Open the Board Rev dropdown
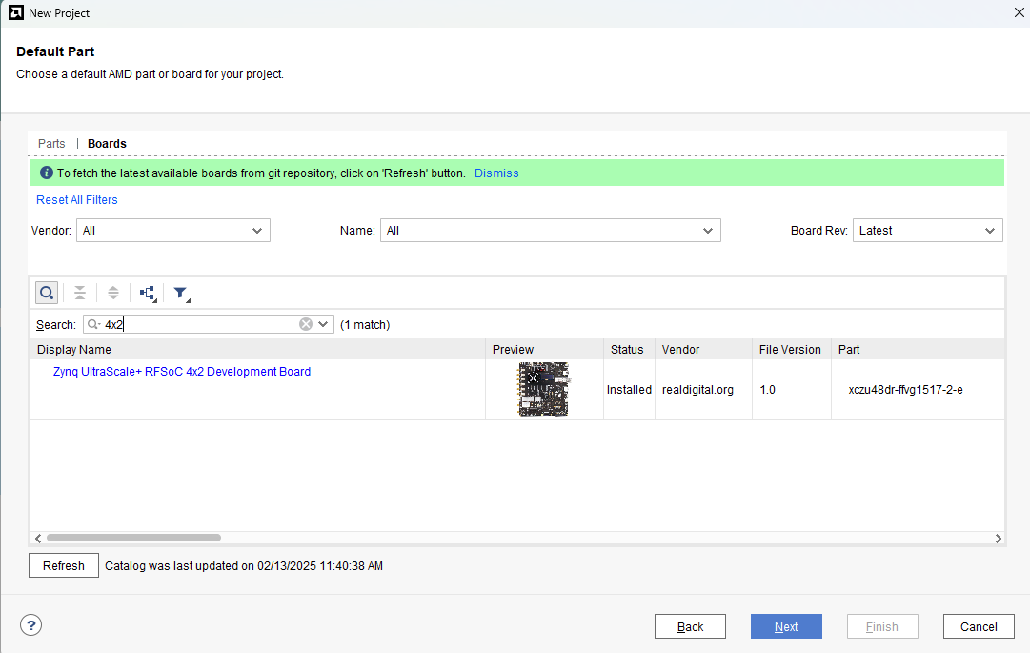 tap(927, 231)
